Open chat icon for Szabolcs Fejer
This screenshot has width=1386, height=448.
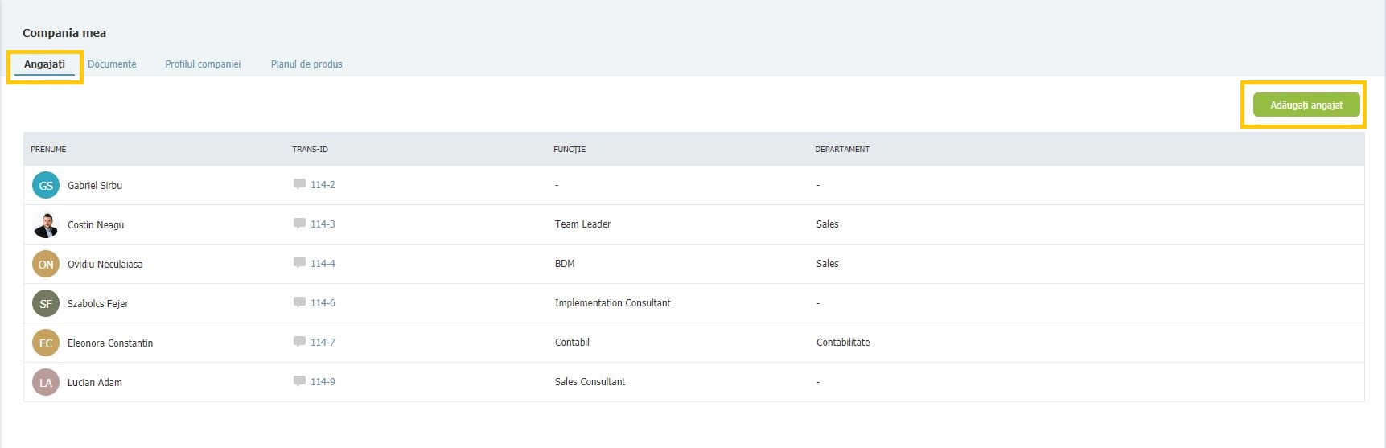point(299,302)
